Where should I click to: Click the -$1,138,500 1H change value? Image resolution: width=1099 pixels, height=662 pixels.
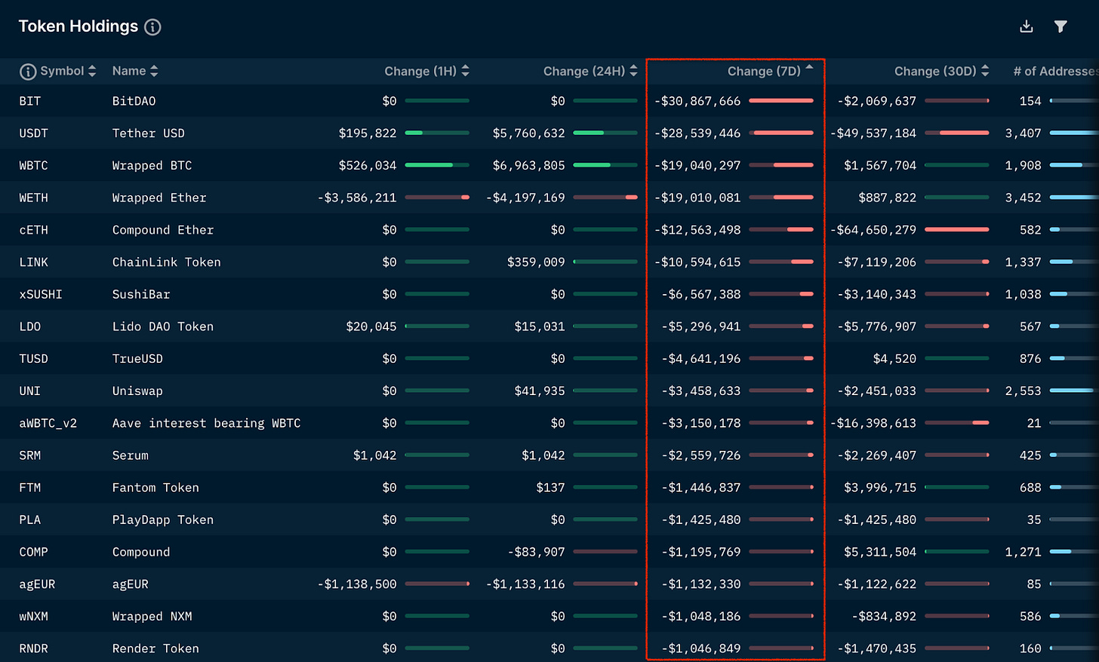(357, 584)
